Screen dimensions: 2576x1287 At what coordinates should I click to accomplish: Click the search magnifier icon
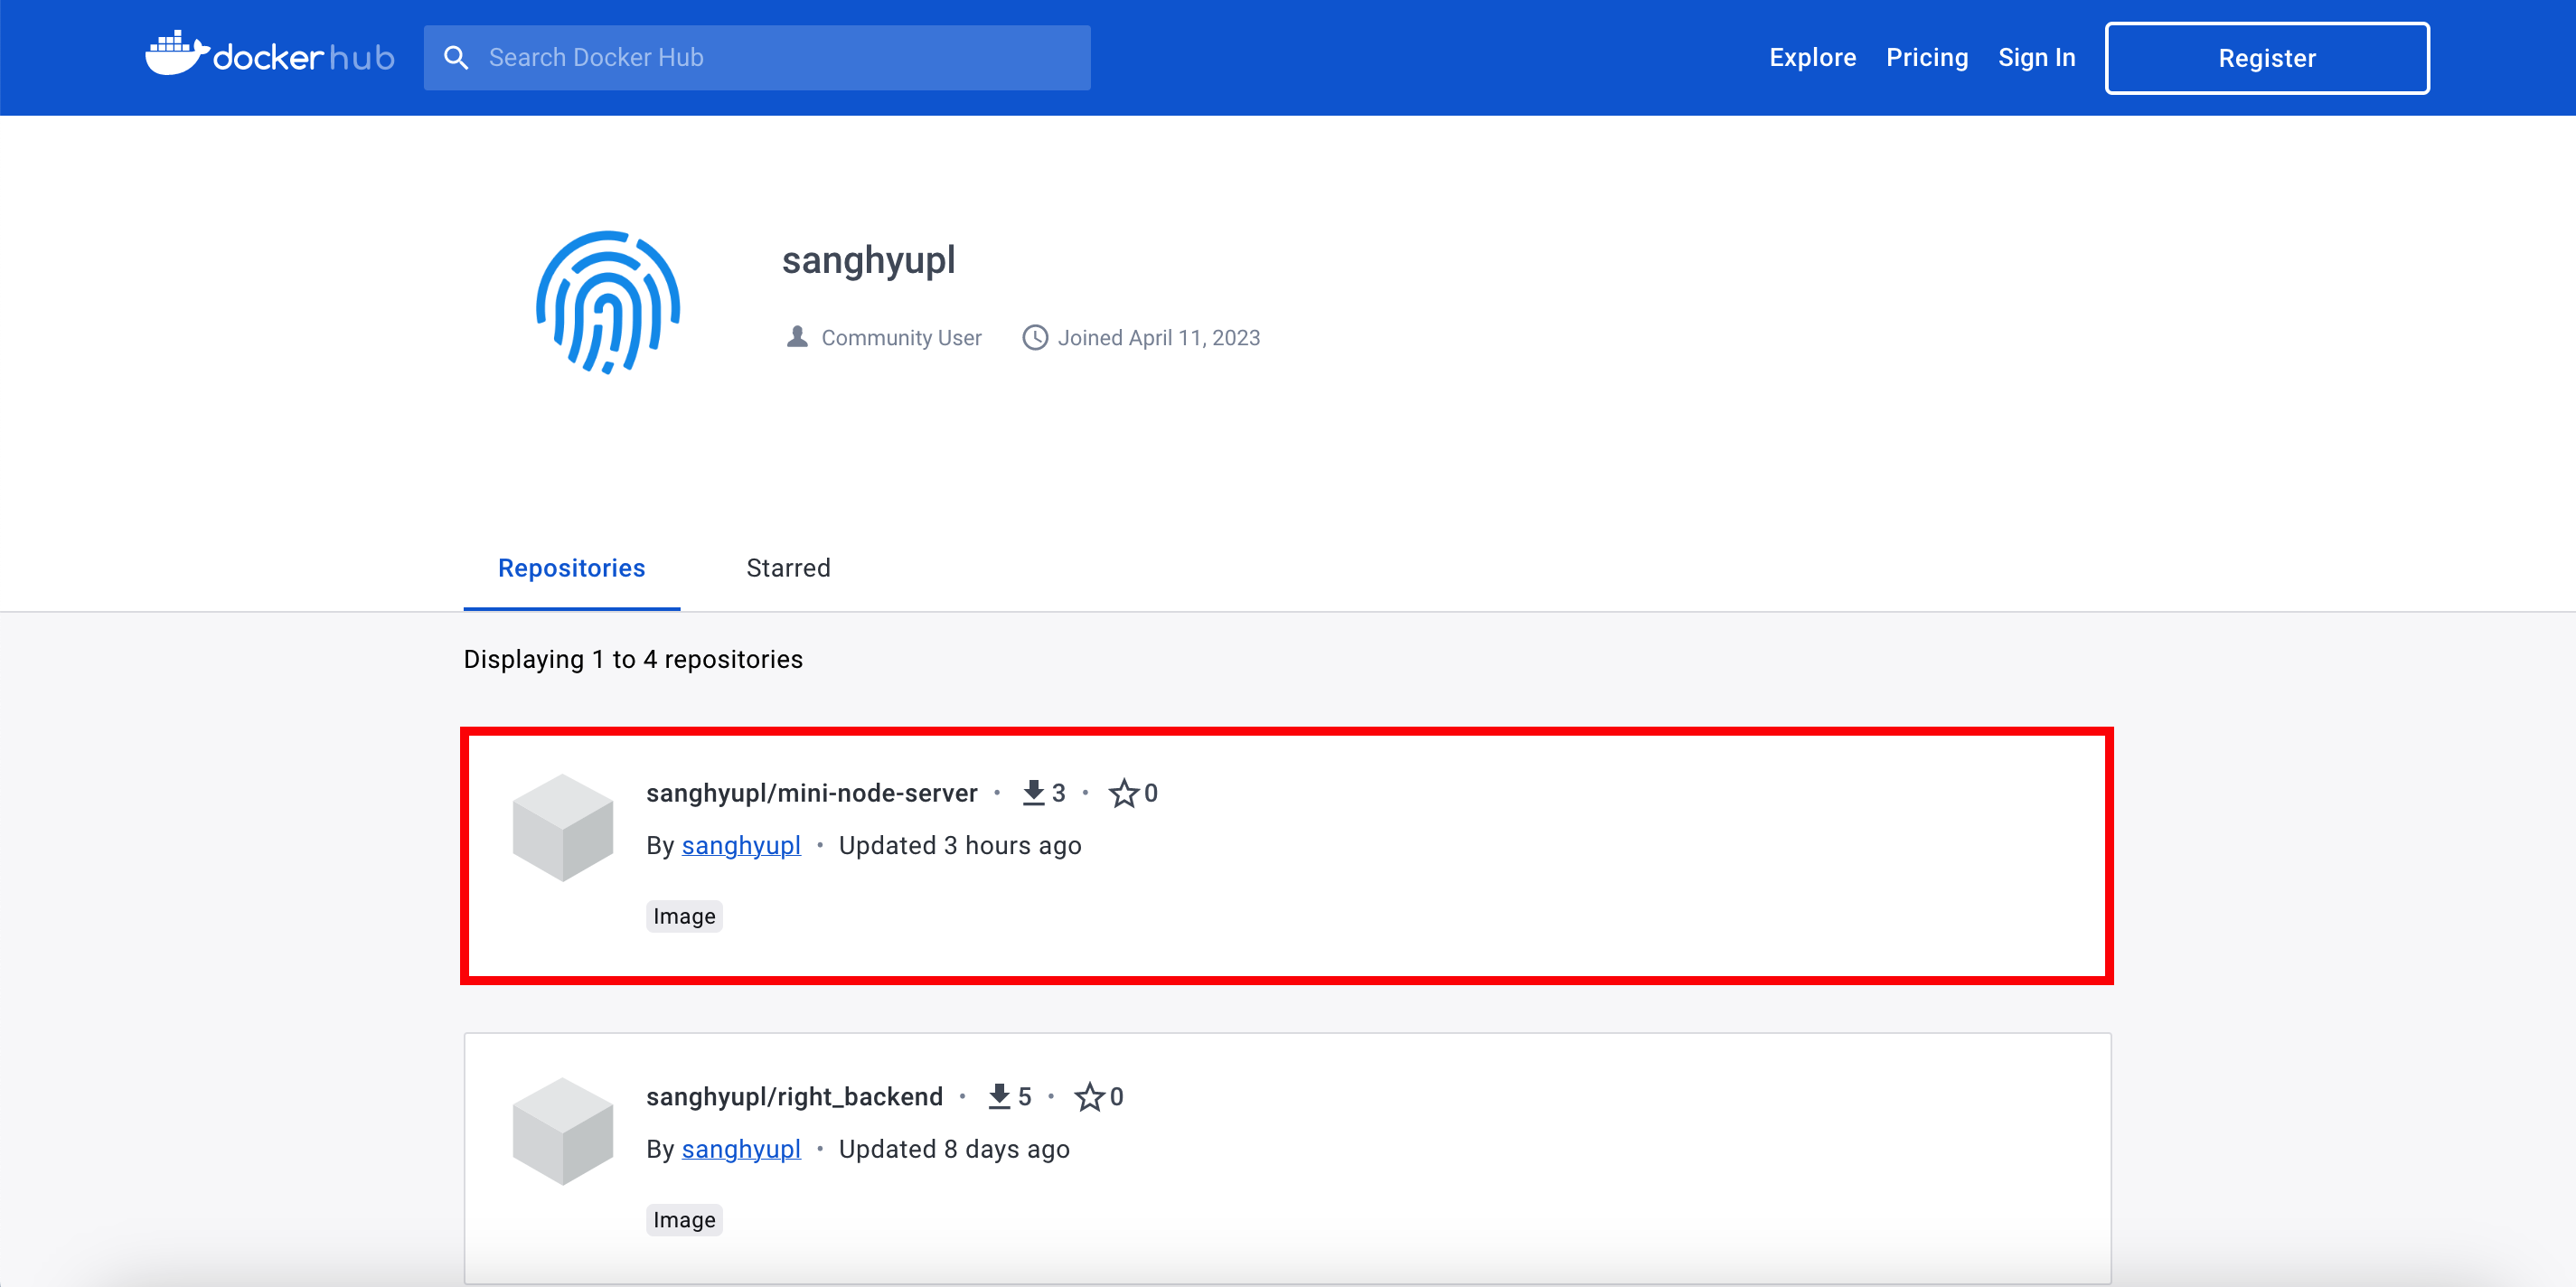tap(456, 58)
